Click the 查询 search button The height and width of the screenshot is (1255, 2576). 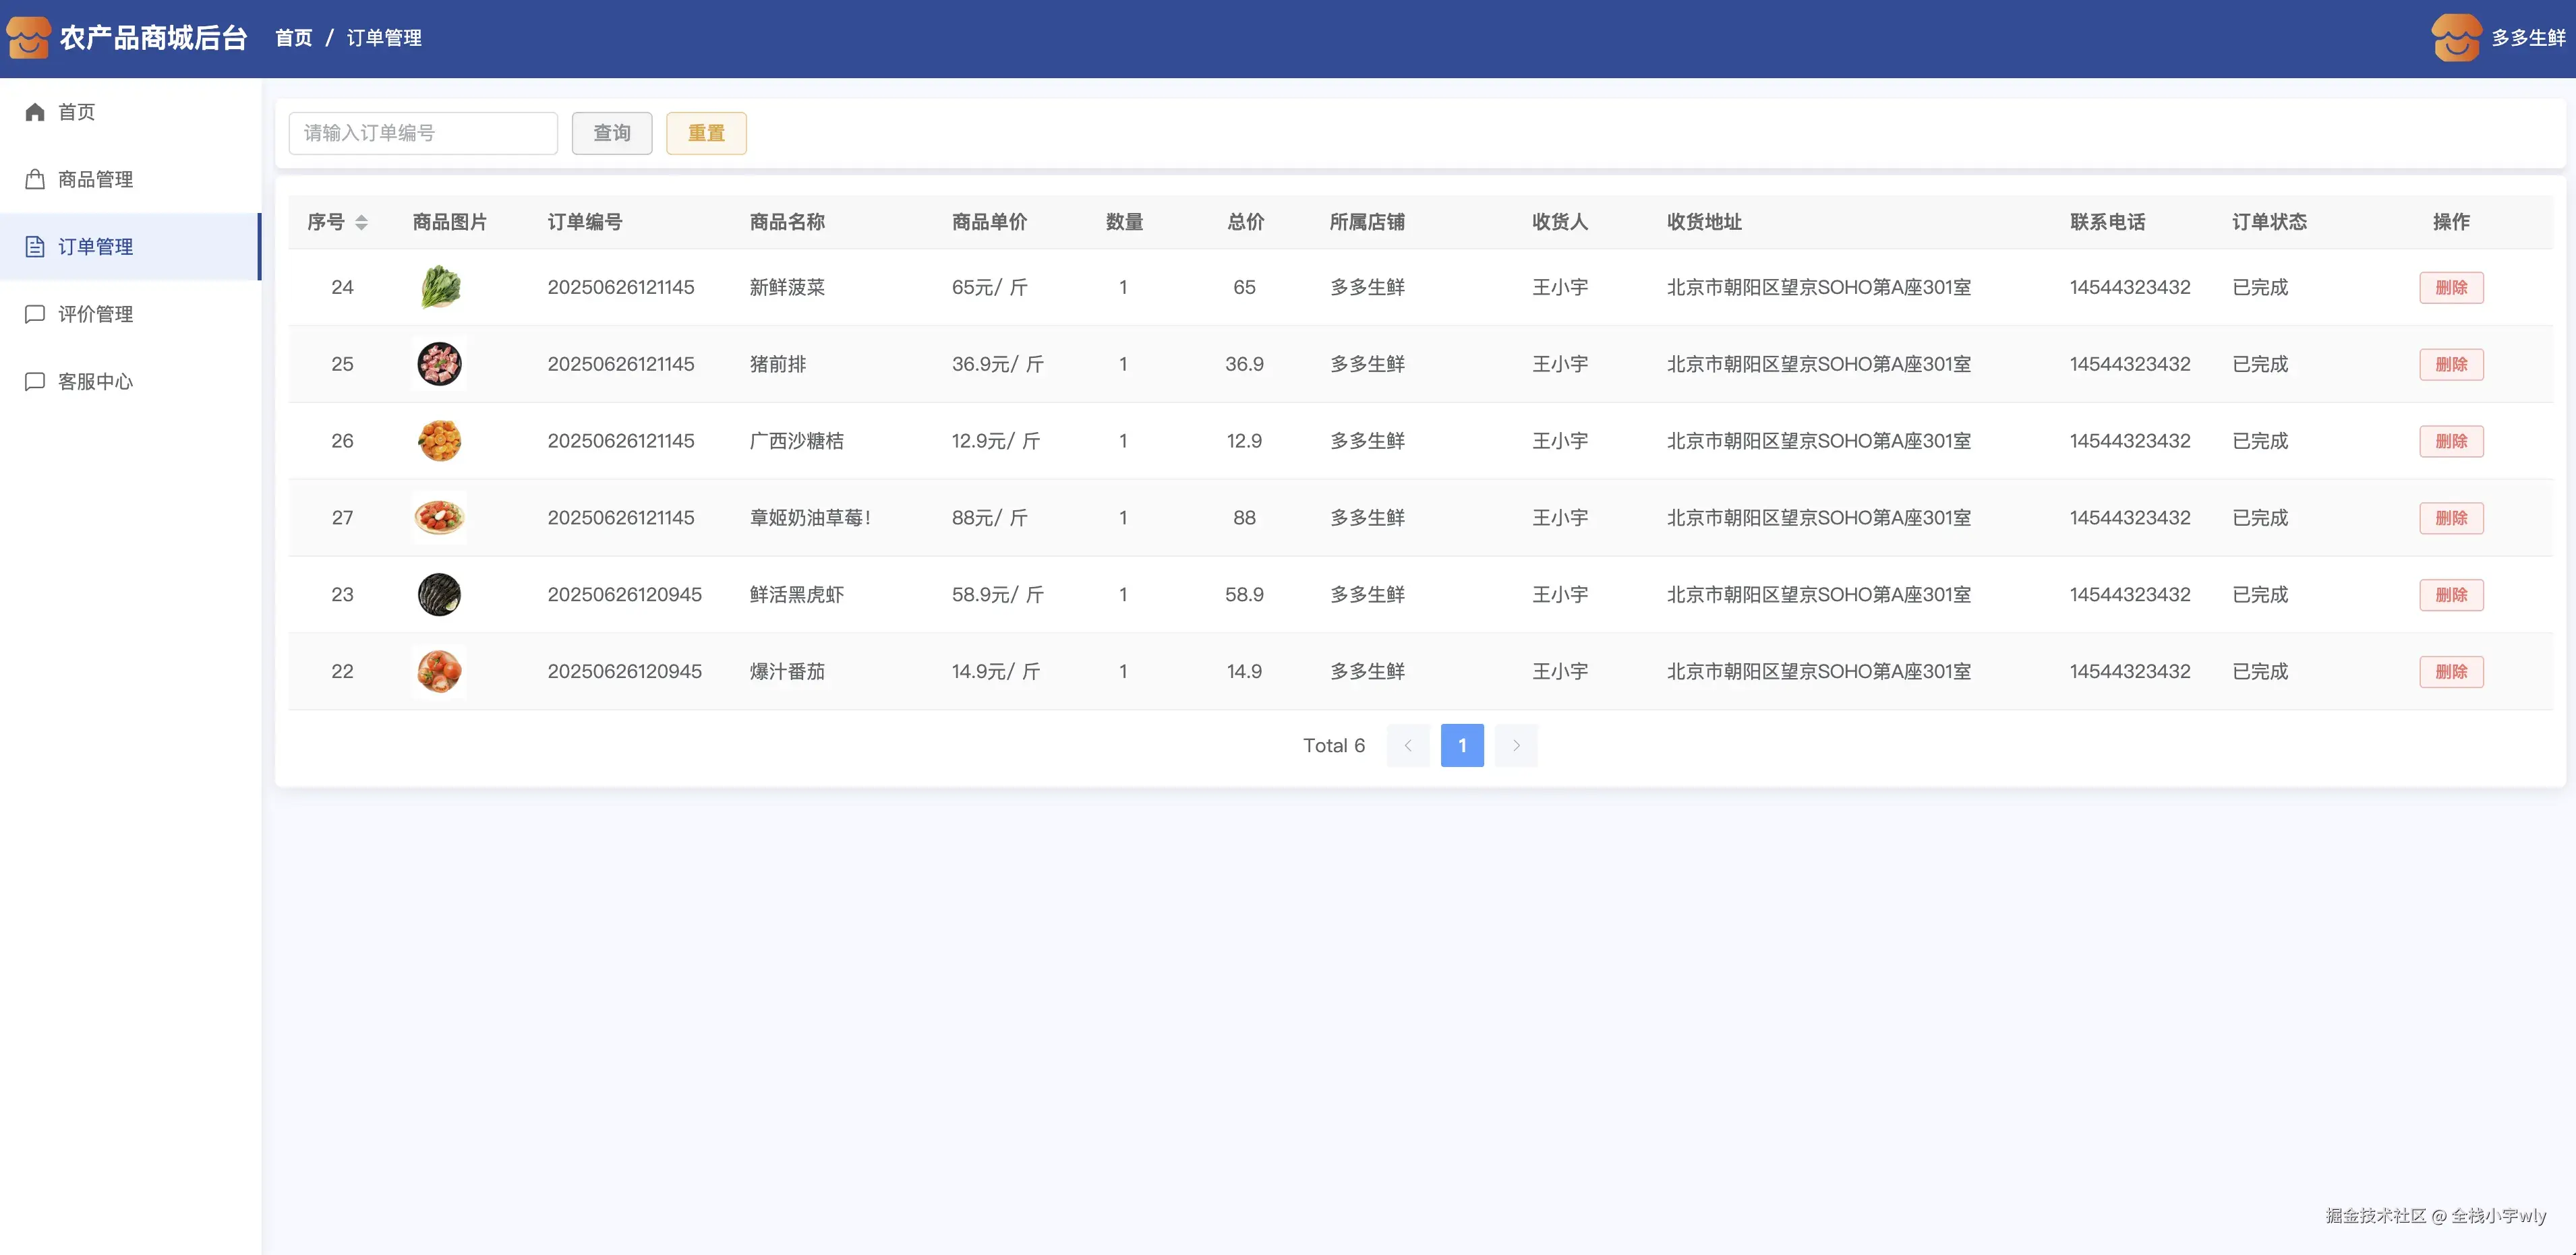pyautogui.click(x=611, y=133)
